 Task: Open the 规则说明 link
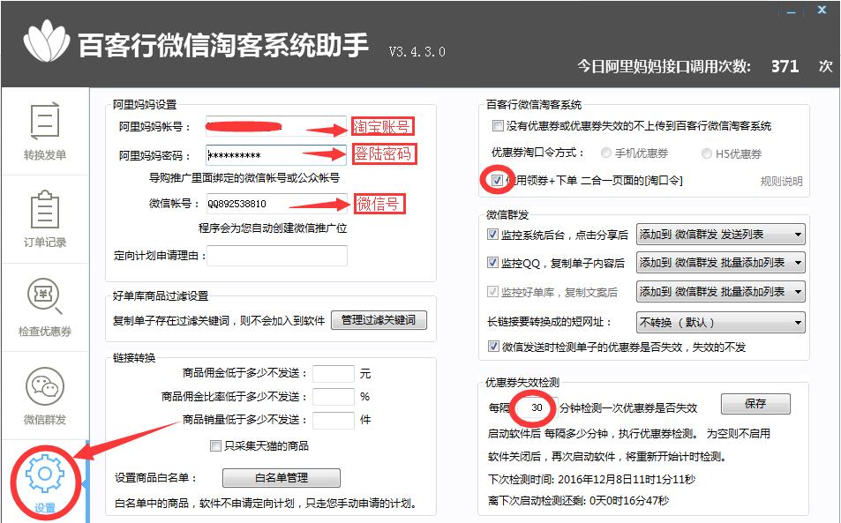(x=782, y=181)
